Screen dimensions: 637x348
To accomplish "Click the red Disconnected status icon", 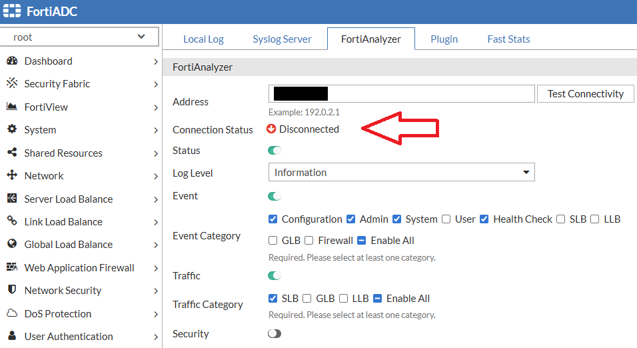I will point(271,129).
